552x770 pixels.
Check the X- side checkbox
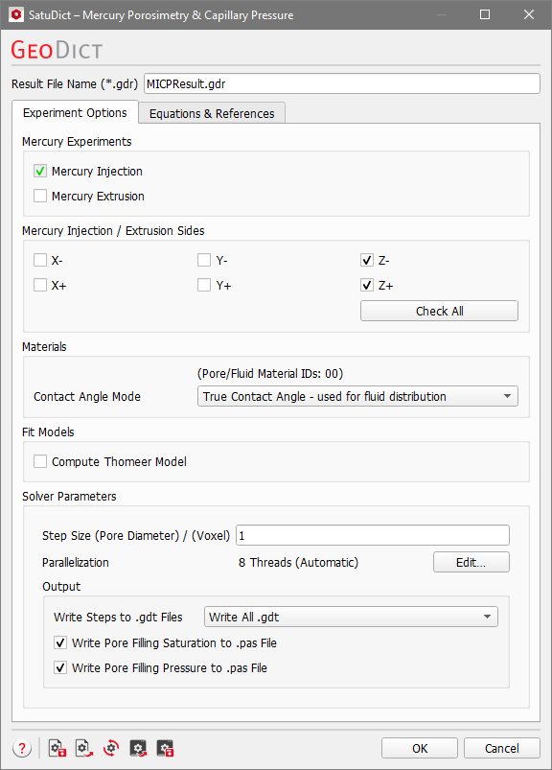(40, 260)
